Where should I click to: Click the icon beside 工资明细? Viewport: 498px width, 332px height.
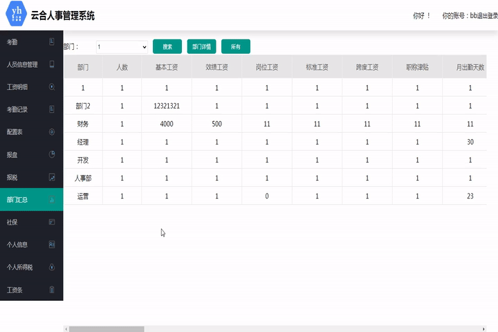(x=52, y=87)
